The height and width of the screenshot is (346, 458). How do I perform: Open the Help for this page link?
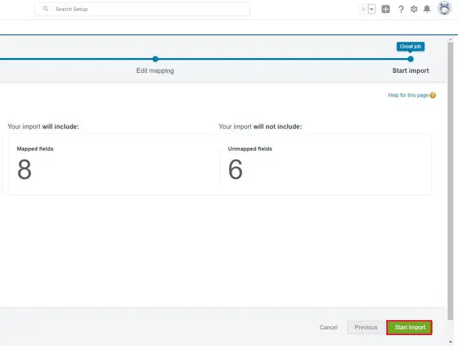(x=408, y=95)
